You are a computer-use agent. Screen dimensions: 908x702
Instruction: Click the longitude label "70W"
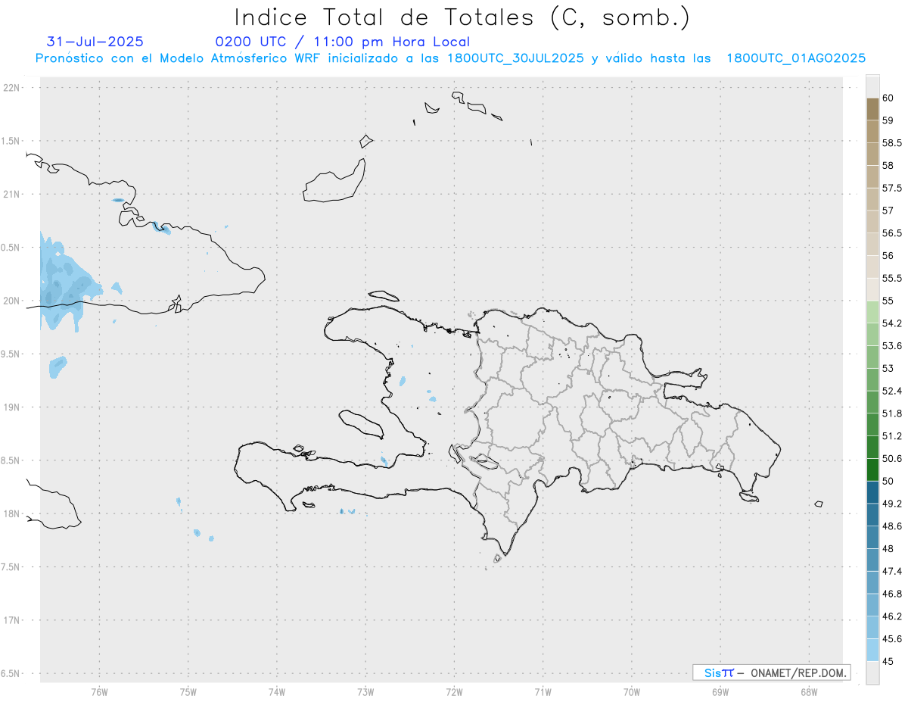pos(632,691)
